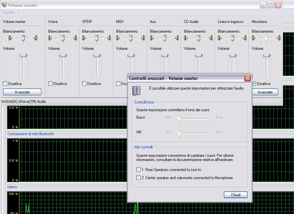
Task: Click the SPDIF balance slider thumb
Action: 97,38
